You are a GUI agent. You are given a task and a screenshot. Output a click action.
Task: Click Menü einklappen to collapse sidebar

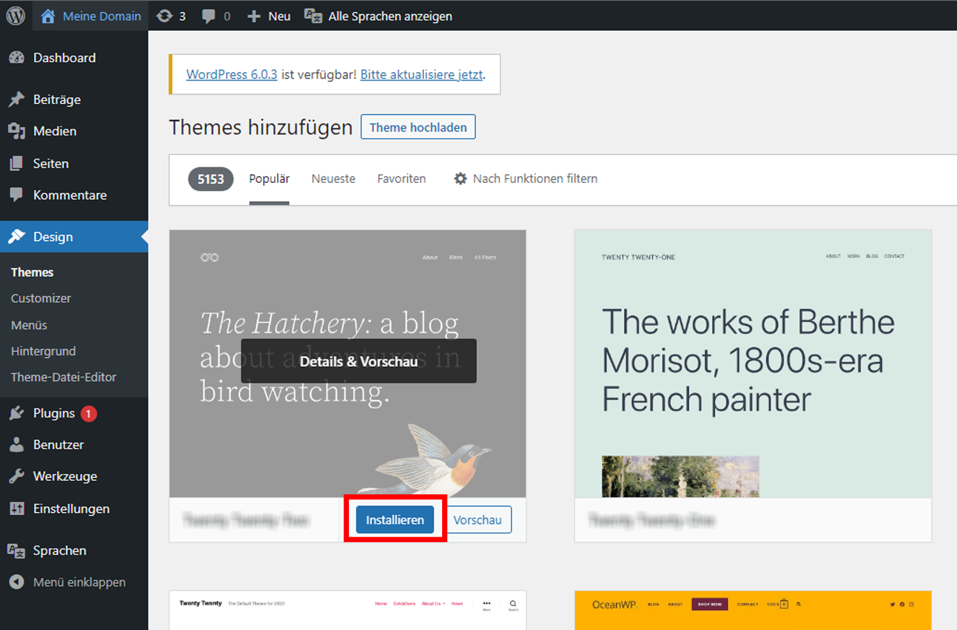[x=79, y=582]
